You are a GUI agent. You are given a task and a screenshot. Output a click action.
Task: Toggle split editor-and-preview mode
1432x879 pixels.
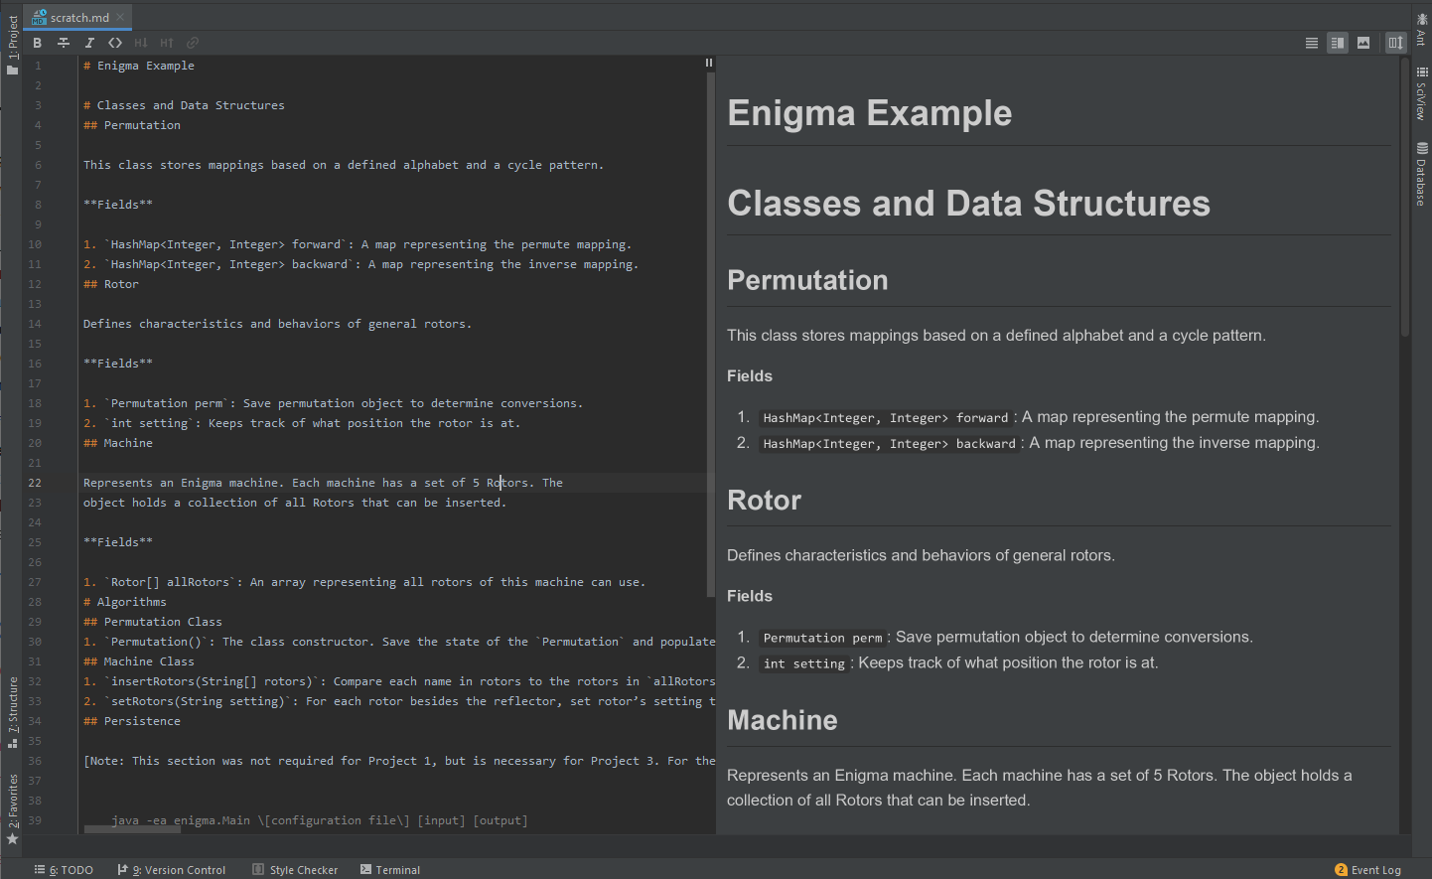(1337, 43)
